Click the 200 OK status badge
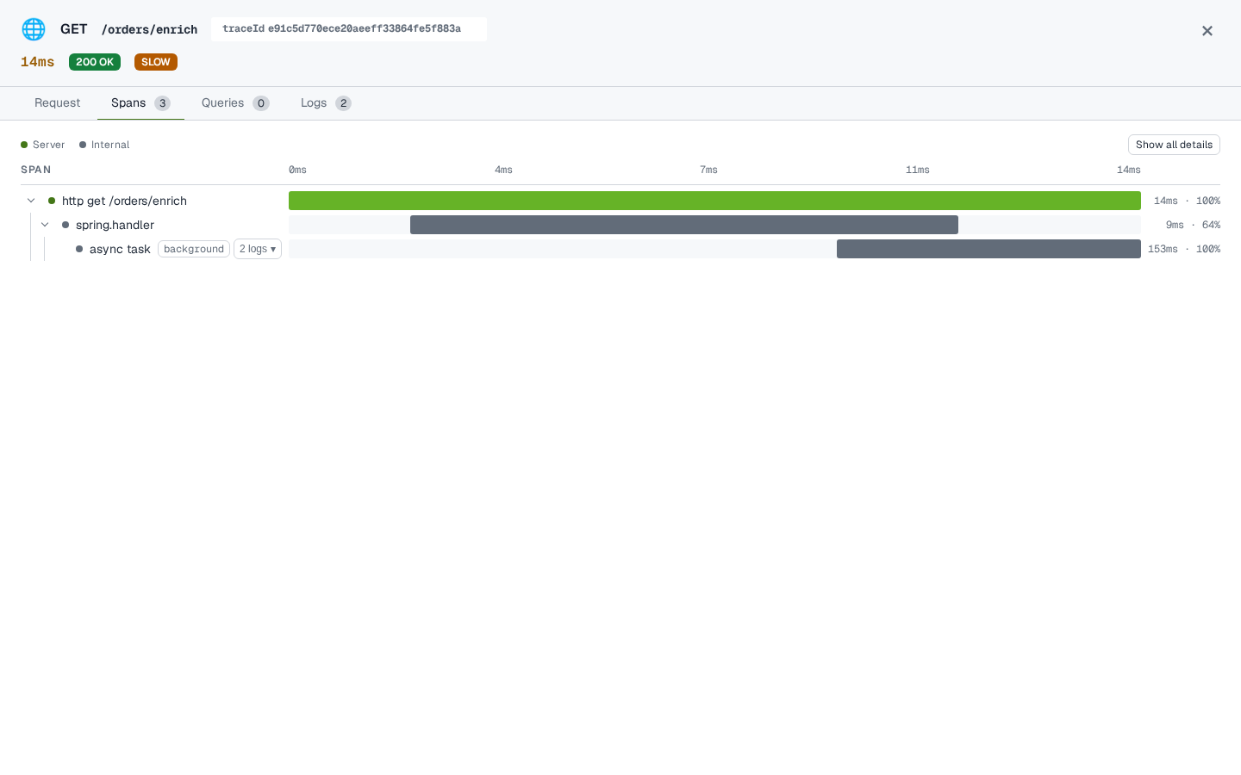Screen dimensions: 1241x775 click(95, 62)
